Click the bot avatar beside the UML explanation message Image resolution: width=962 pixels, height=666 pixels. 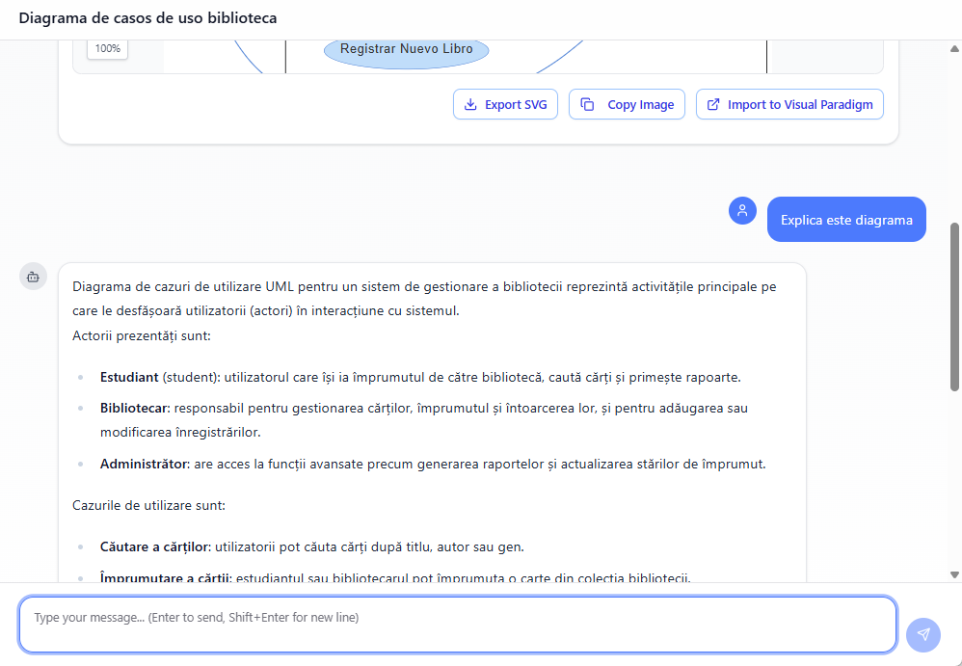click(x=33, y=276)
